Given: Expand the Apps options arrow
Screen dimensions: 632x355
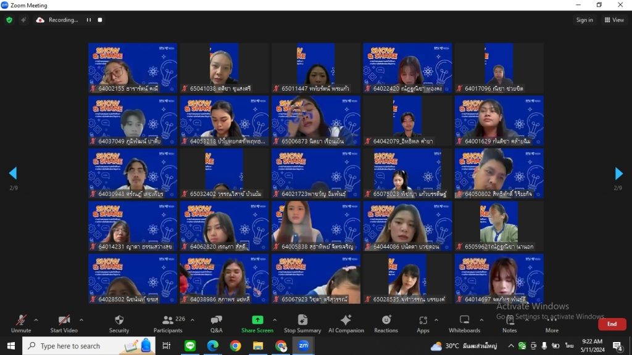Looking at the screenshot, I should tap(436, 320).
